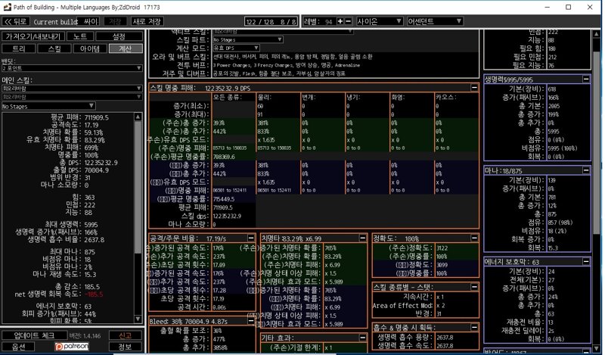Open the 밴딧 2 포인트 dropdown
605x355 pixels.
tap(72, 68)
